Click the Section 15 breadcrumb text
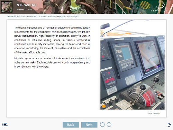 tap(44, 16)
